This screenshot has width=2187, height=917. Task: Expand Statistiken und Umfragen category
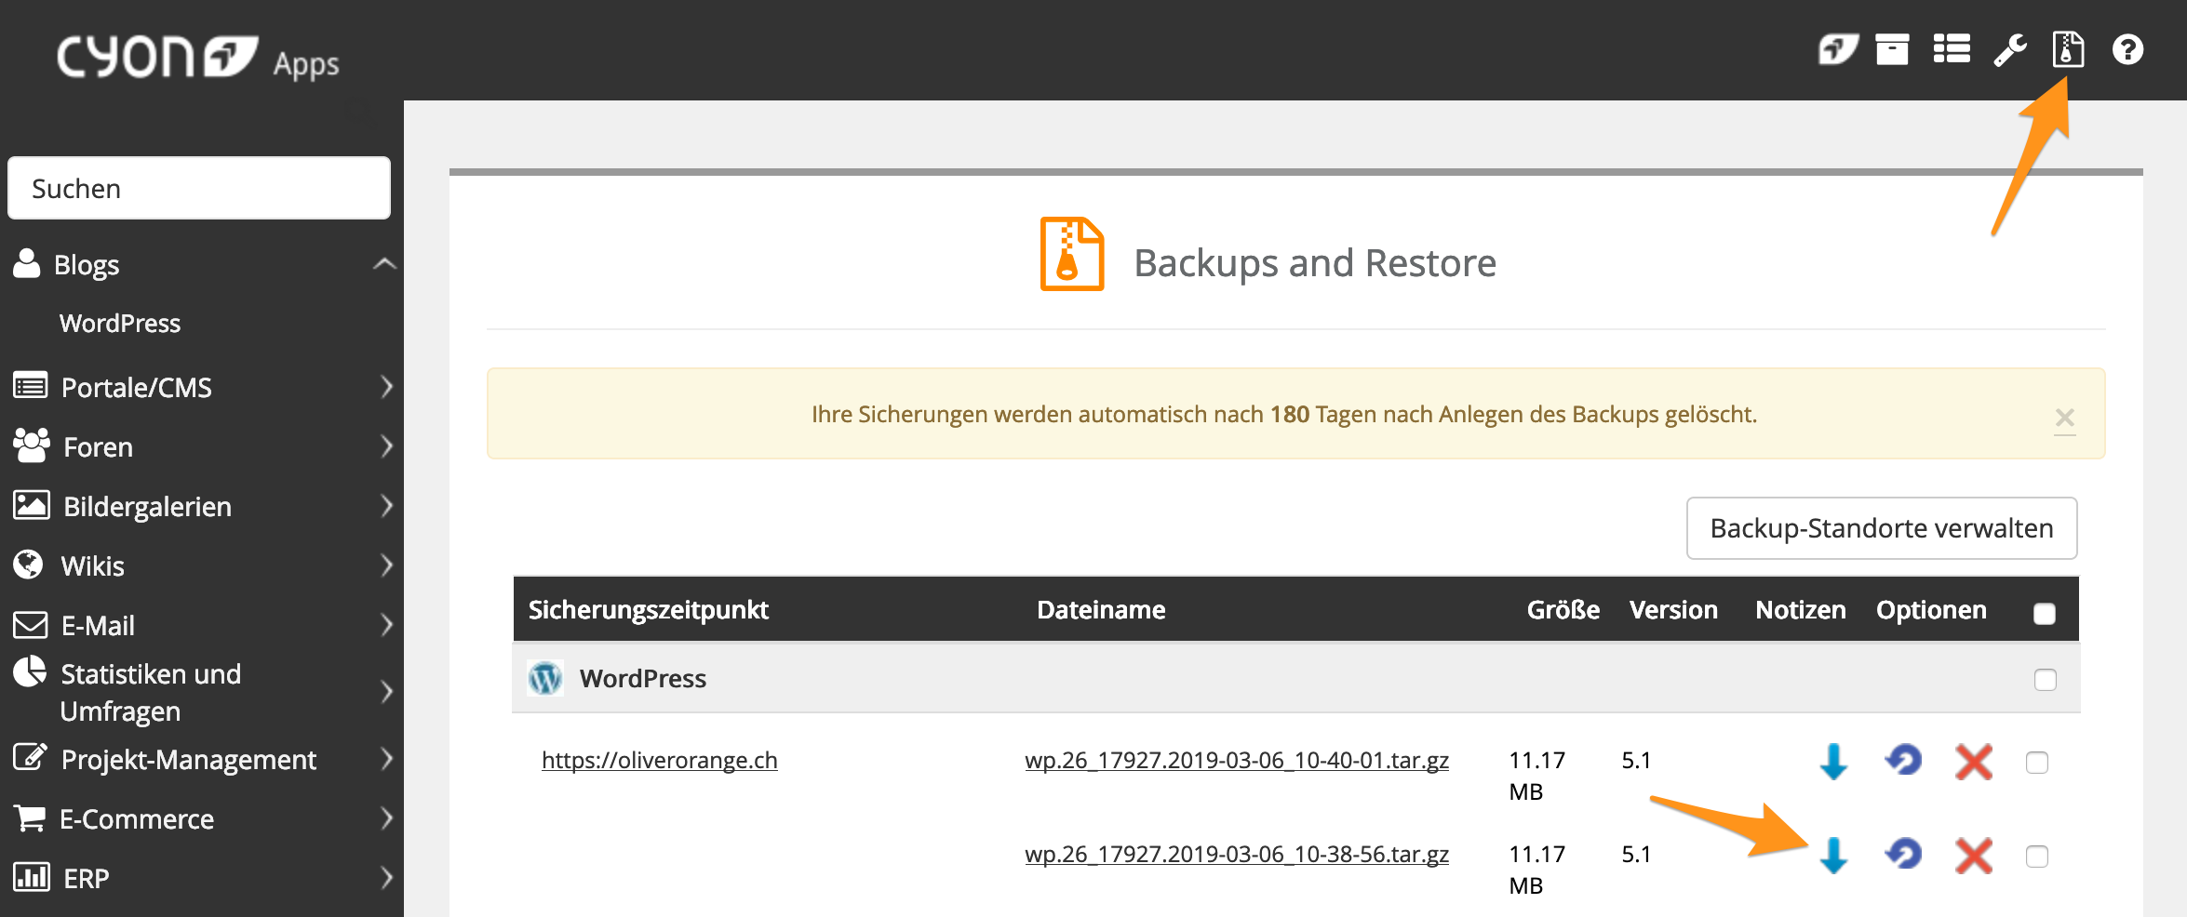coord(387,692)
